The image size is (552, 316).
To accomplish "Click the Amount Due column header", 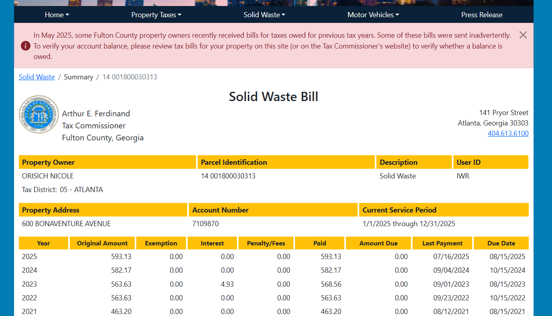I will (378, 243).
